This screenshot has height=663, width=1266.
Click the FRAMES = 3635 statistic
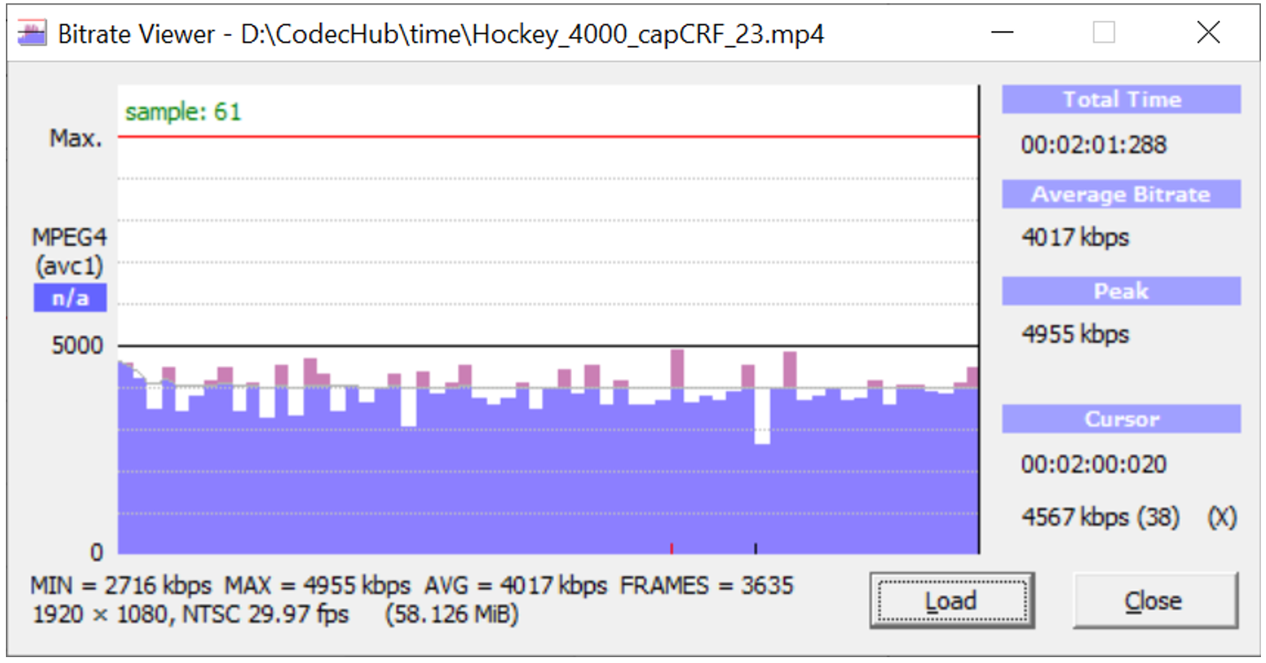[x=707, y=585]
